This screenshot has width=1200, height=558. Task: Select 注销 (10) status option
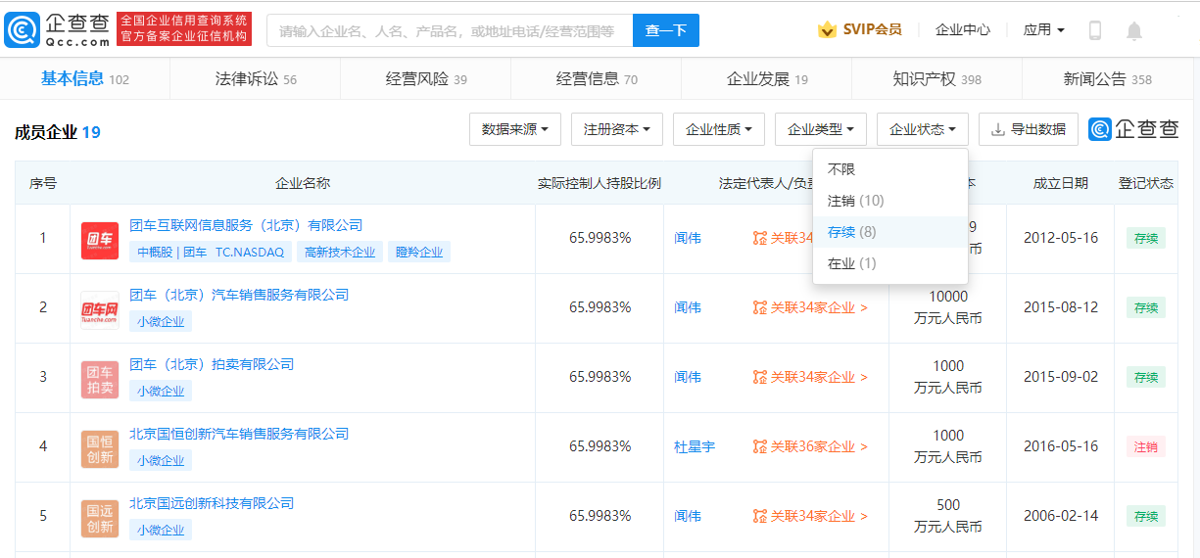(x=890, y=201)
